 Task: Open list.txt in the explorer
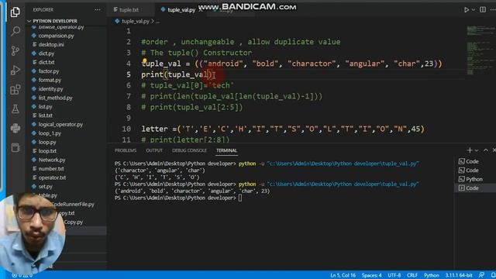(45, 115)
